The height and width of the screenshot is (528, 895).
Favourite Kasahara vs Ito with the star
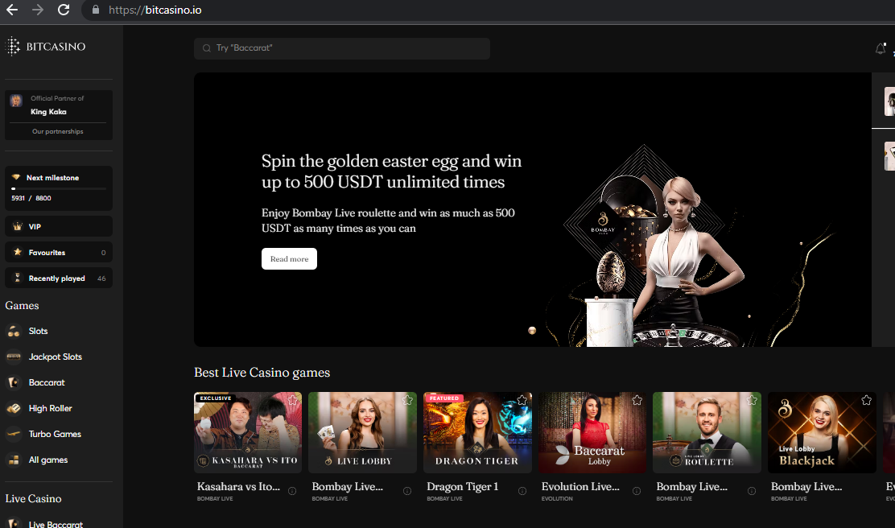[x=293, y=400]
